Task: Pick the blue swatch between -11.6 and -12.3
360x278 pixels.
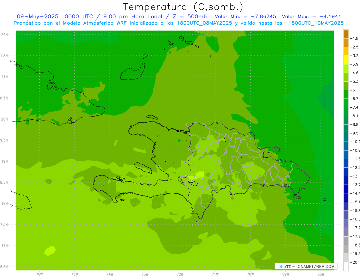Action: click(346, 163)
